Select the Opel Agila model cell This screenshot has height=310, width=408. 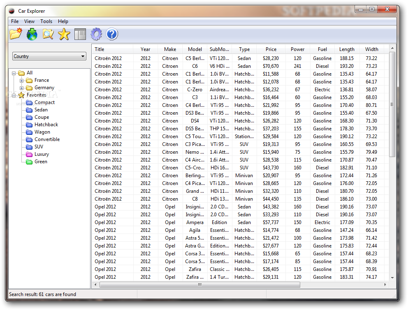195,230
